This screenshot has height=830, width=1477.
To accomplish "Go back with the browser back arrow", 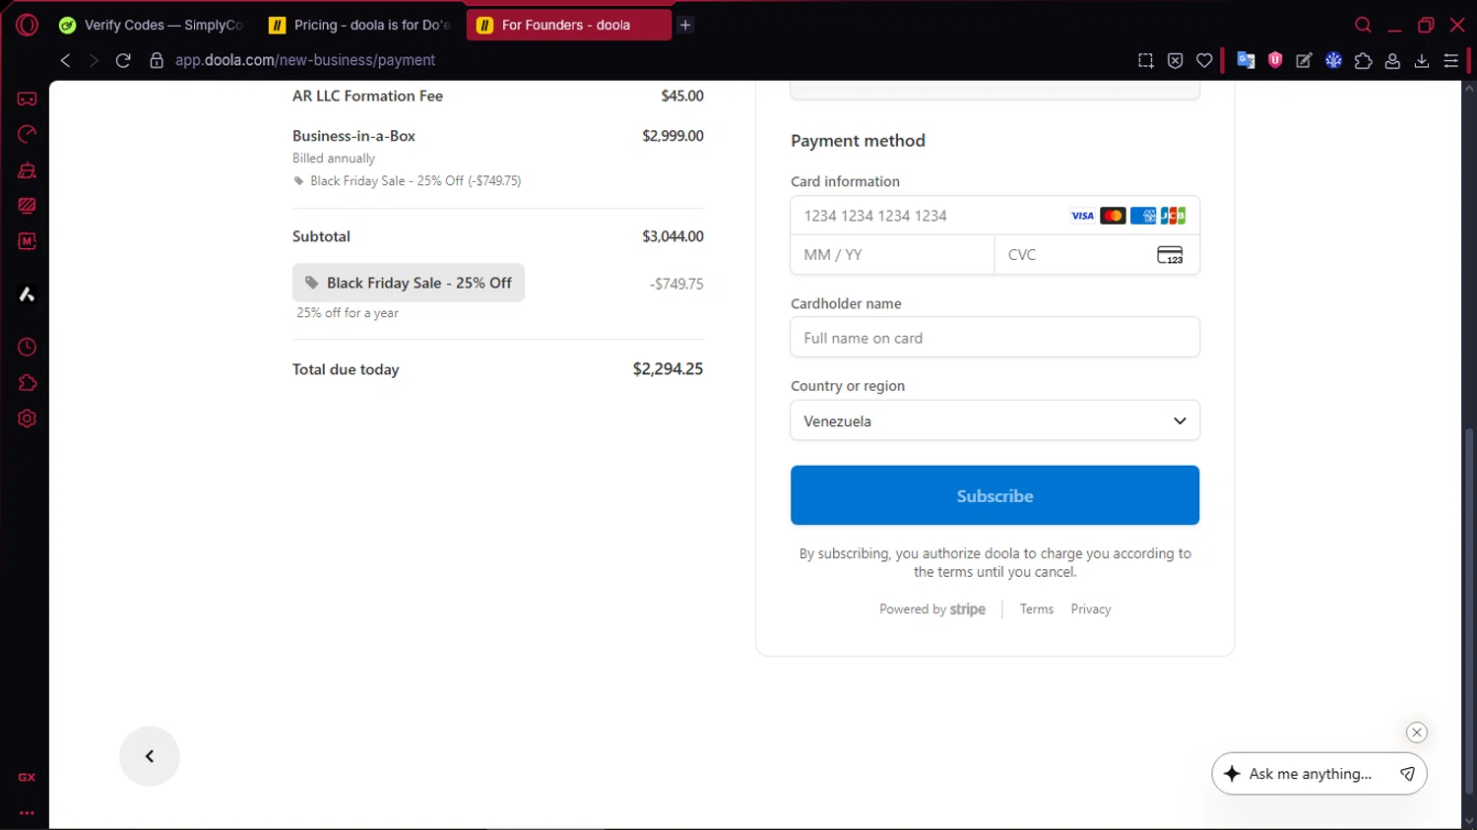I will pyautogui.click(x=65, y=60).
